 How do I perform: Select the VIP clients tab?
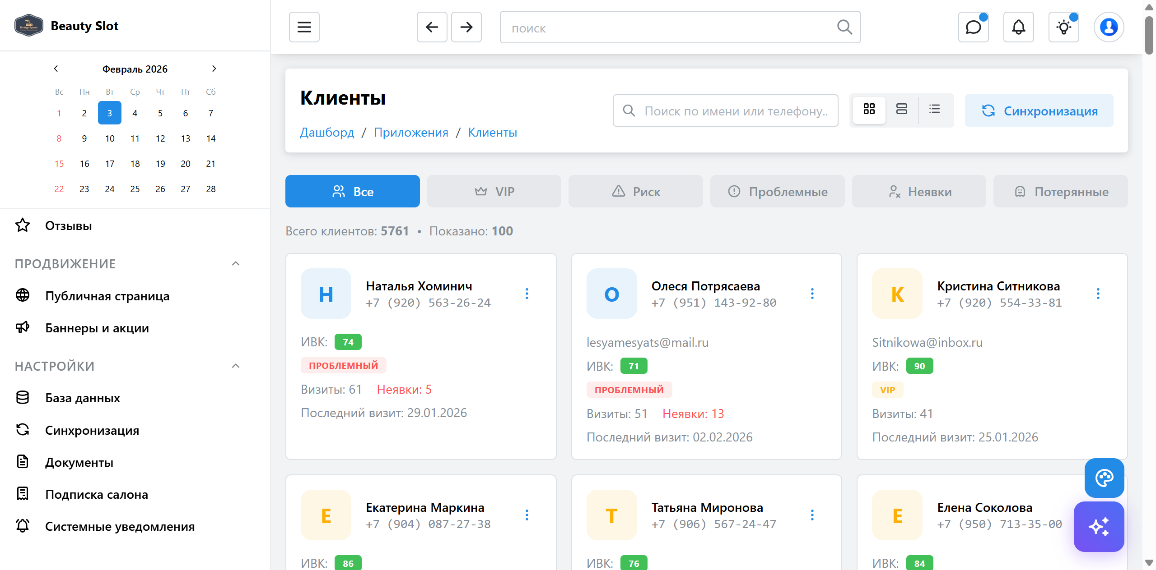[x=494, y=192]
